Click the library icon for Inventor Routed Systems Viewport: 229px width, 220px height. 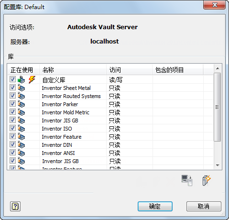pos(22,96)
